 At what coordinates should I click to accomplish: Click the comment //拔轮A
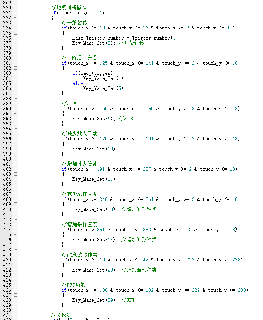click(60, 315)
